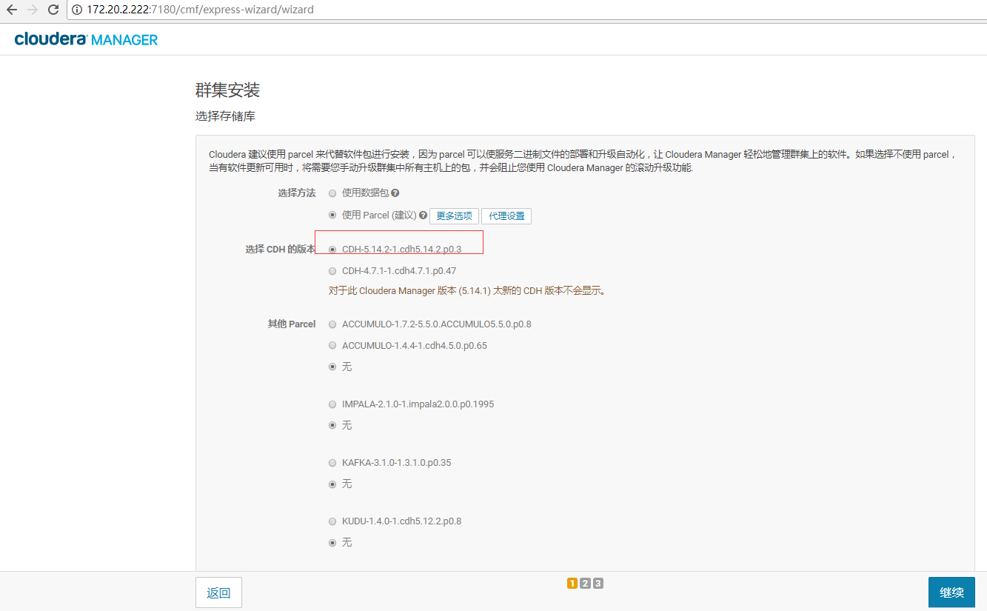Click the note about Cloudera Manager 5.14.1 versions

point(468,291)
